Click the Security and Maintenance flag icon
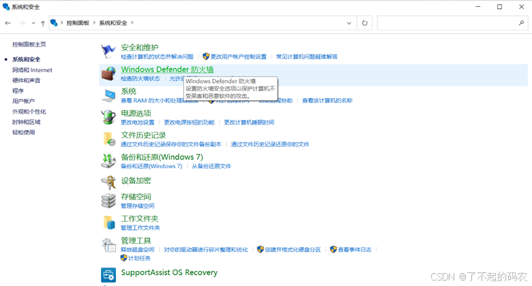 click(108, 52)
